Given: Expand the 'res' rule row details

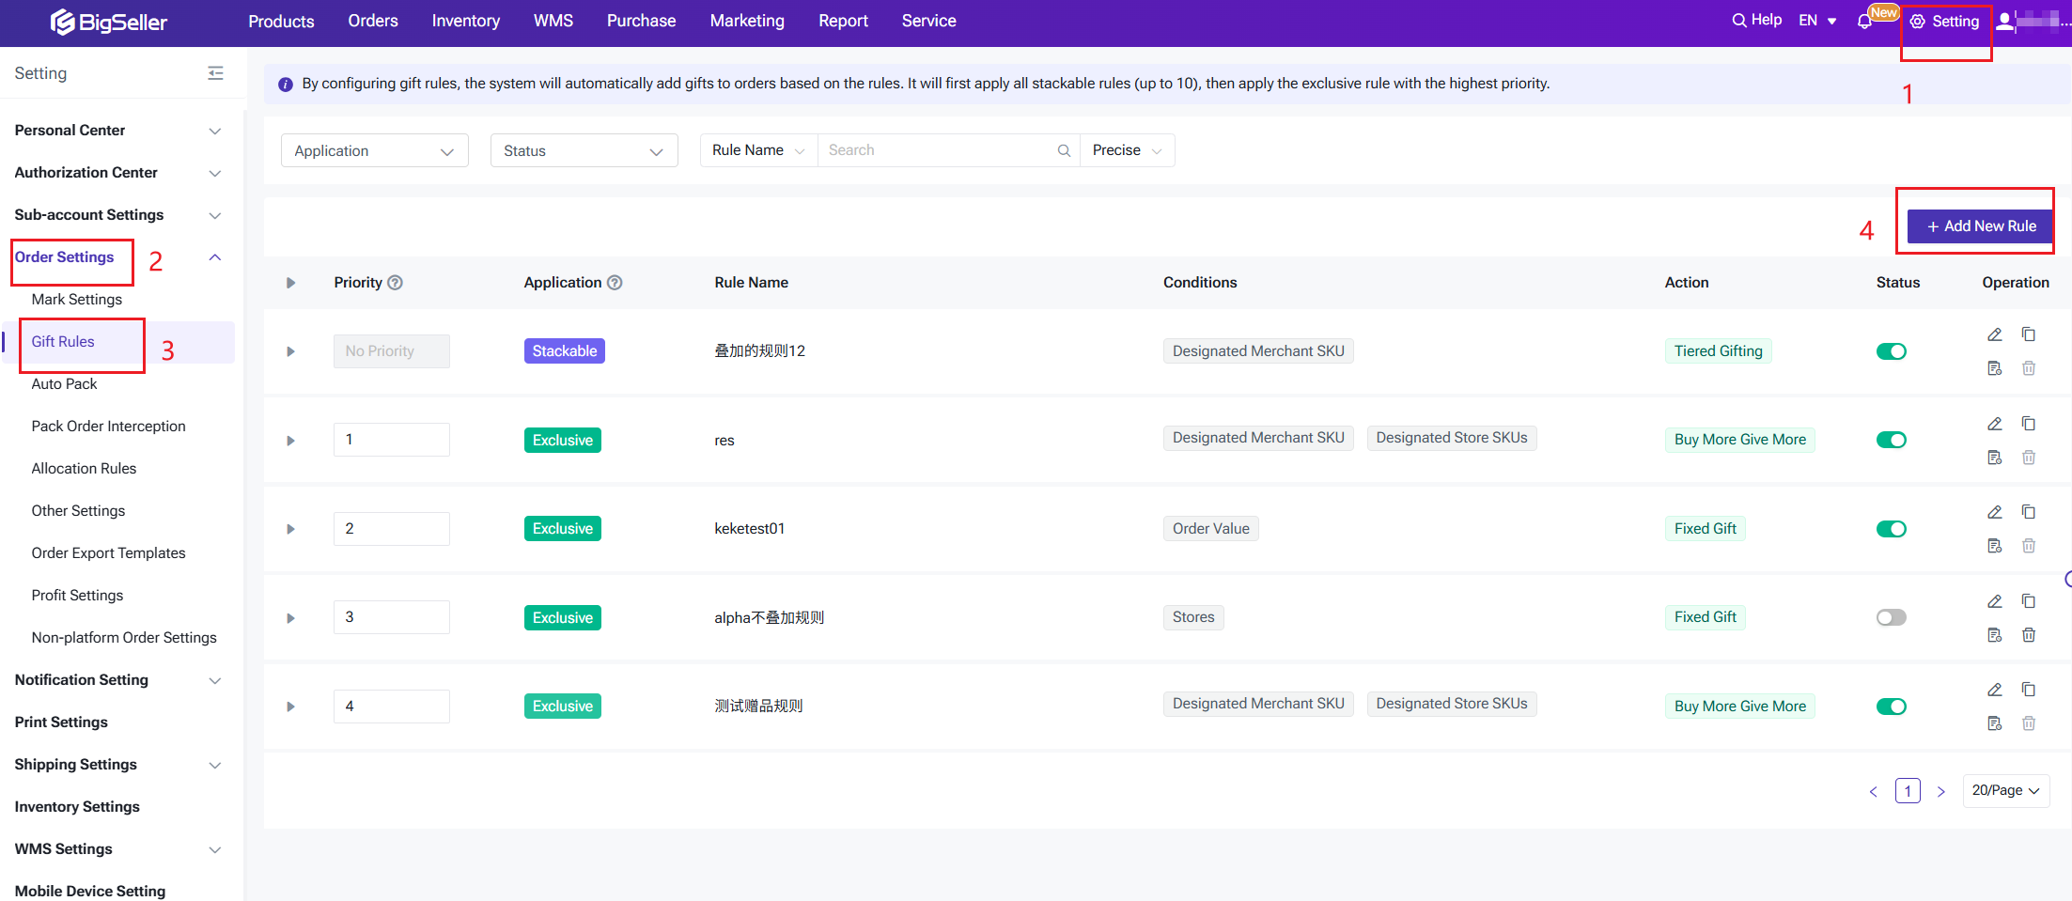Looking at the screenshot, I should coord(290,441).
